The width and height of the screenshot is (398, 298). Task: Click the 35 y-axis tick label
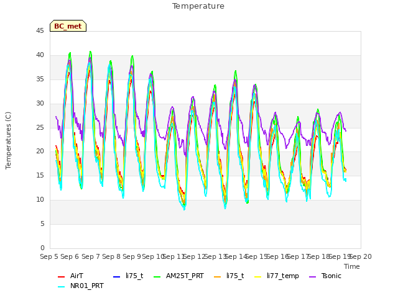[x=40, y=79]
